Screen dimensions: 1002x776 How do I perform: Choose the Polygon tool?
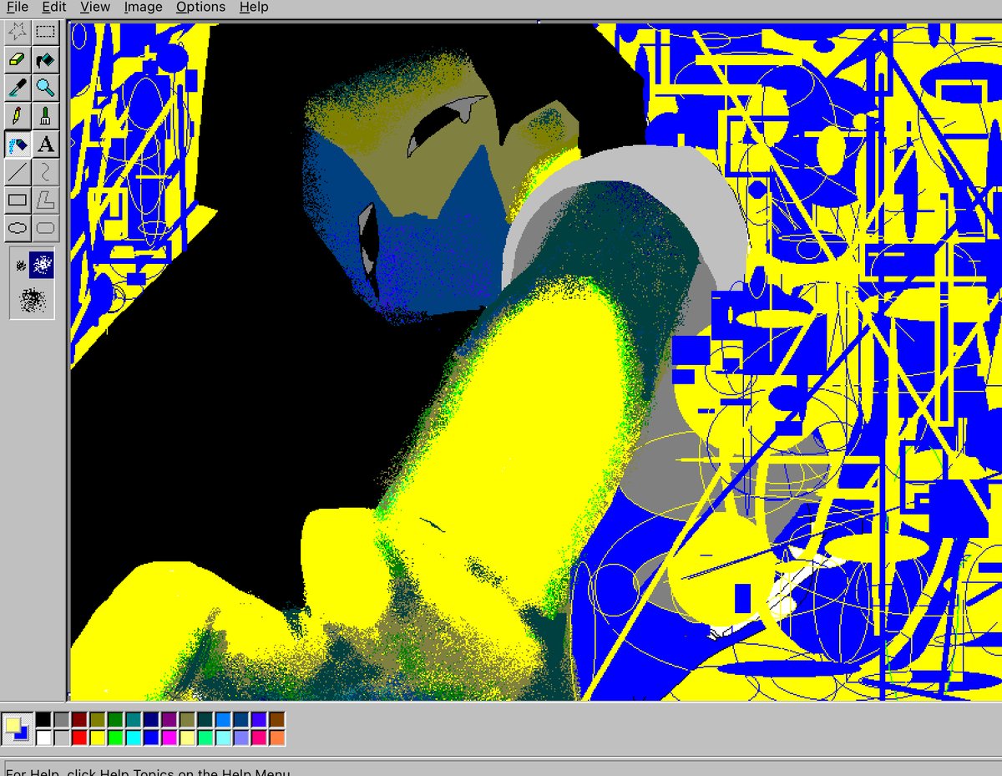point(46,200)
